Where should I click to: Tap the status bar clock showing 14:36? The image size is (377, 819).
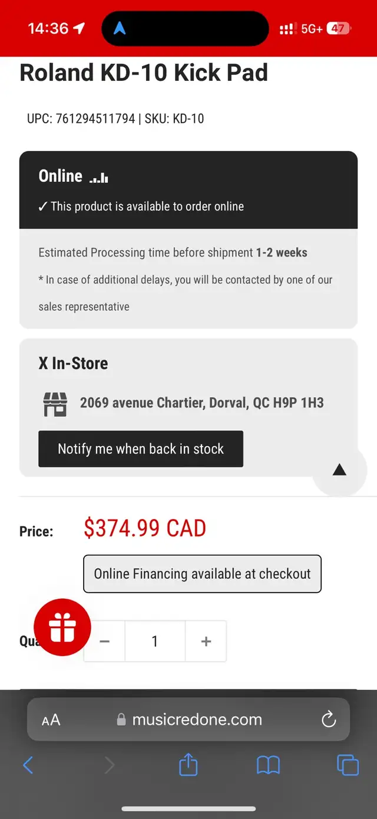[x=48, y=28]
